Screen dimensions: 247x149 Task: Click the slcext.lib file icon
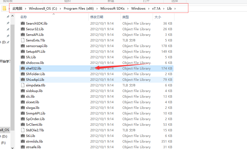pos(23,102)
